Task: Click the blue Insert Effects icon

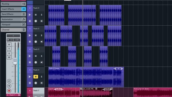Action: point(24,9)
